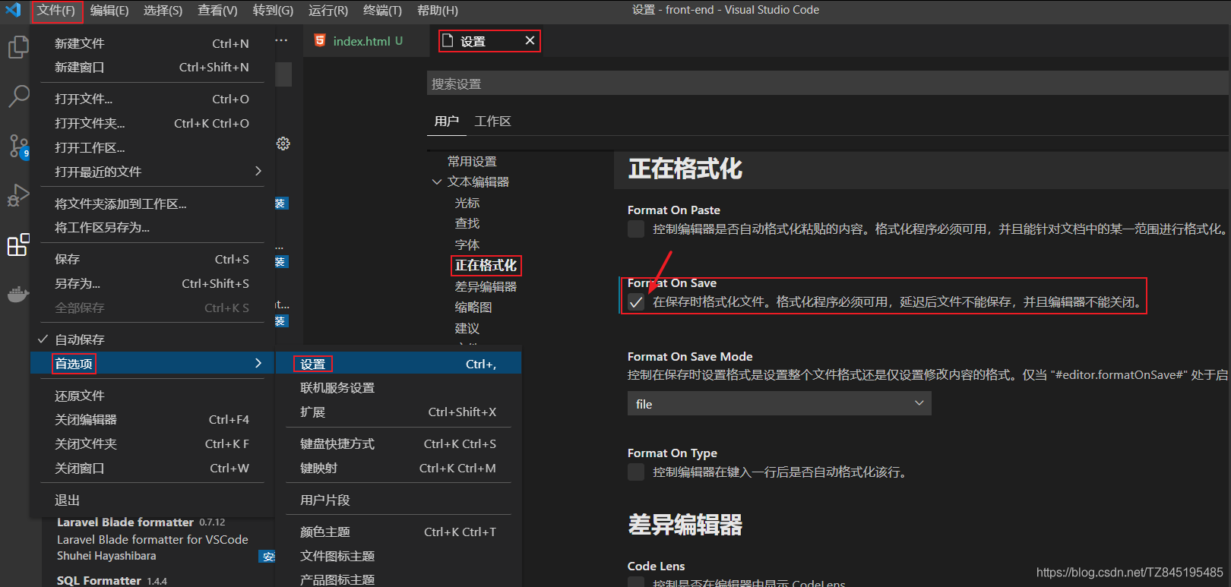Open the Search view icon

[17, 96]
